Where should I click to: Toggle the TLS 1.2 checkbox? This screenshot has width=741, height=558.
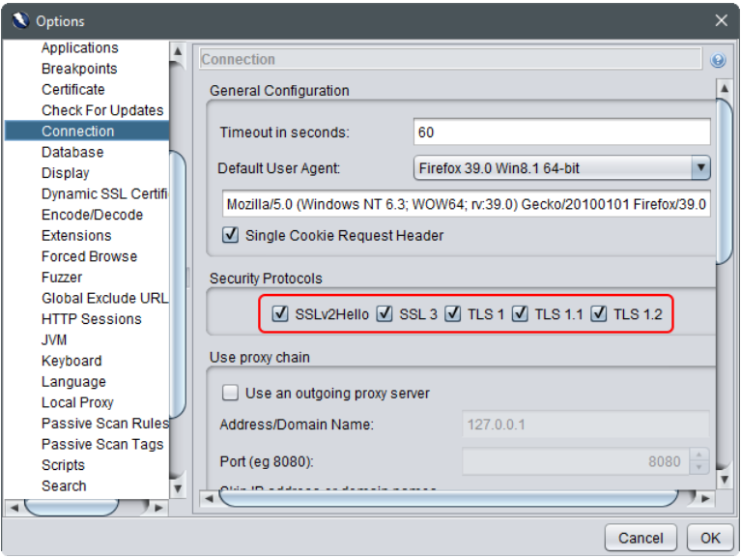[x=599, y=314]
